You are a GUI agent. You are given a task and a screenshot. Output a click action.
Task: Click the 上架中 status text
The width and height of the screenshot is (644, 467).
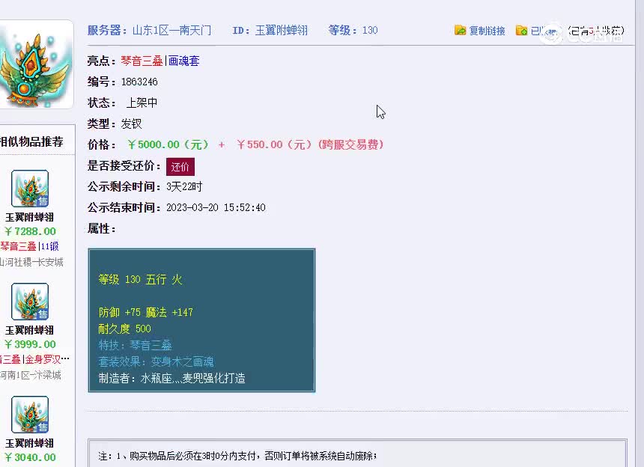(x=142, y=103)
